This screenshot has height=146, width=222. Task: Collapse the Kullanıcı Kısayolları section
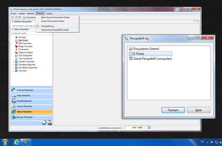pos(12,22)
